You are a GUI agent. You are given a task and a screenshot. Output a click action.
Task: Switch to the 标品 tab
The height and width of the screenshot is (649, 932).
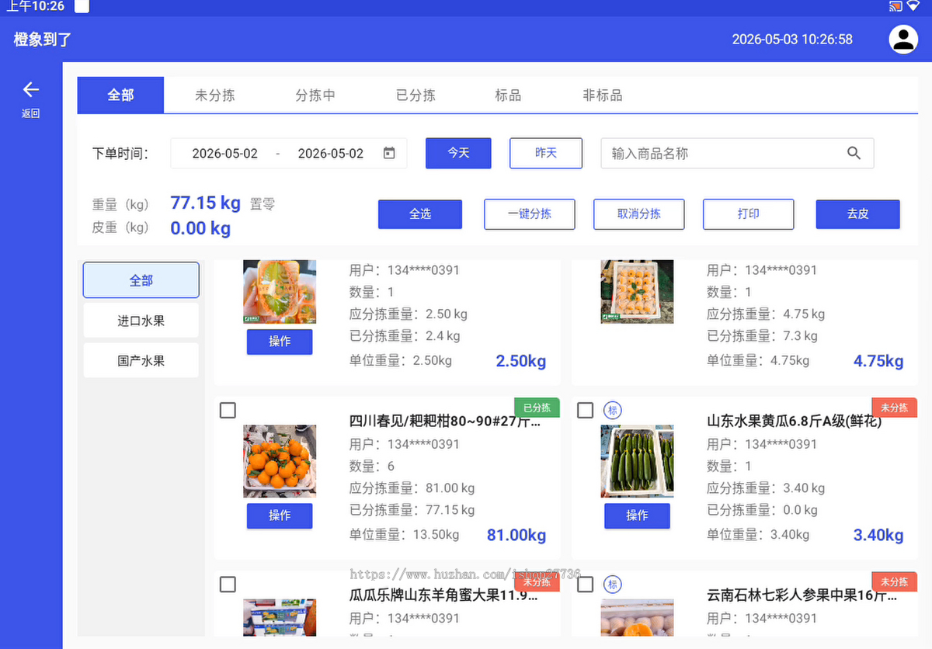pos(508,95)
